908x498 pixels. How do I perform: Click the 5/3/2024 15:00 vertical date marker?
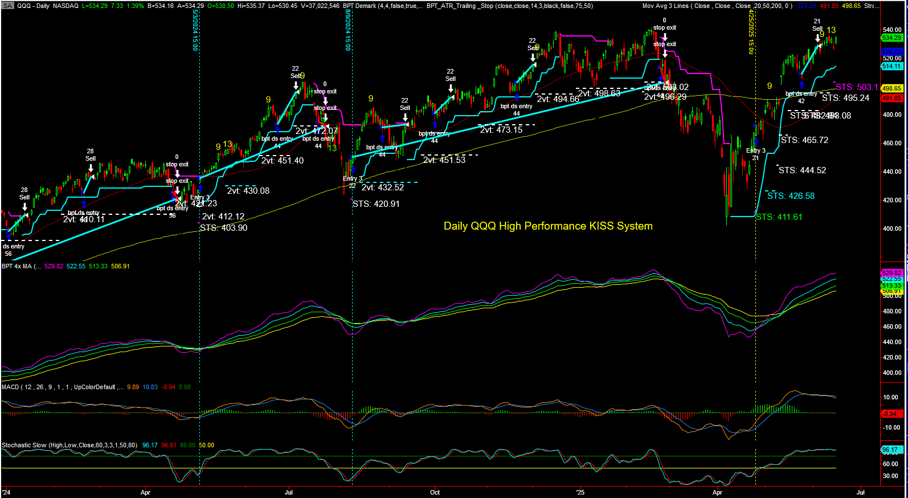coord(195,31)
